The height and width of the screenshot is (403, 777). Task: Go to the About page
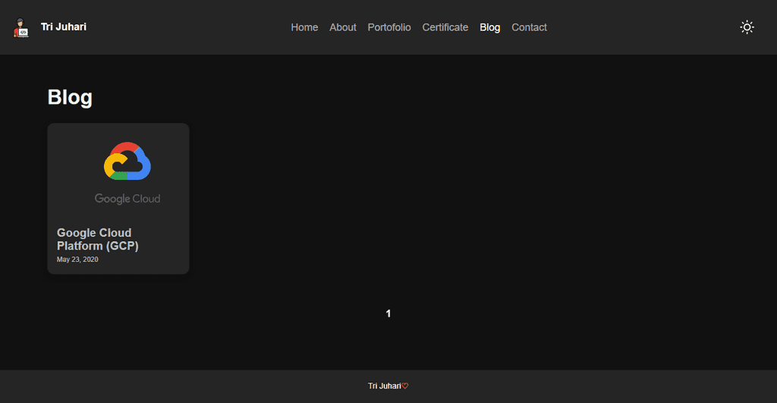[342, 27]
